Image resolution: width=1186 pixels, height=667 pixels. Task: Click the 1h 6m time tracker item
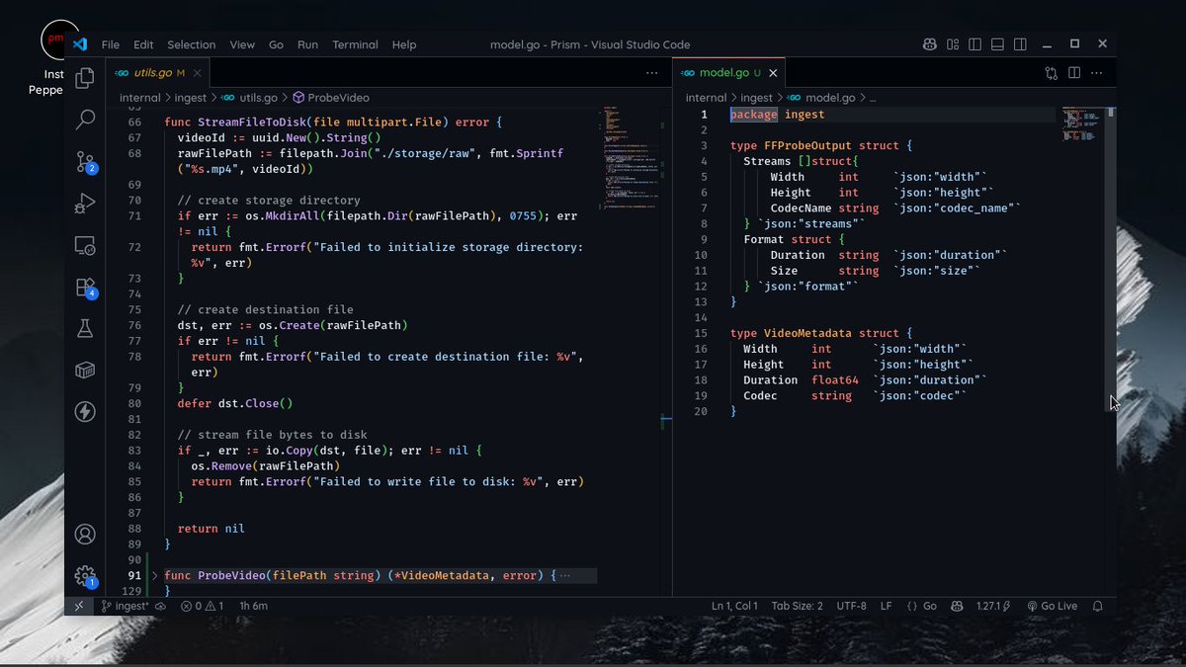tap(253, 606)
